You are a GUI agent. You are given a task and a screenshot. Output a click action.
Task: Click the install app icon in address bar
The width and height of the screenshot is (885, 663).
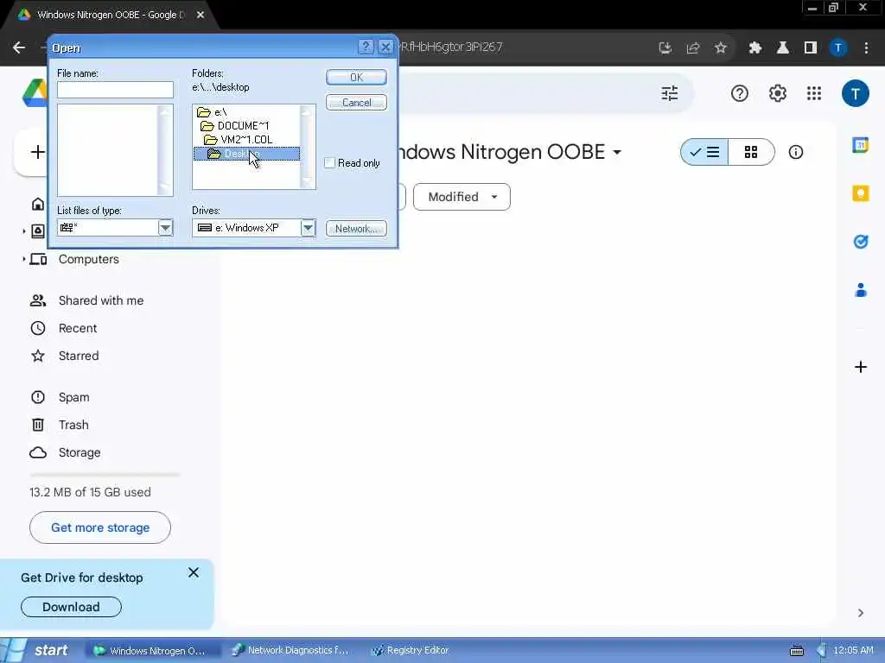[665, 48]
